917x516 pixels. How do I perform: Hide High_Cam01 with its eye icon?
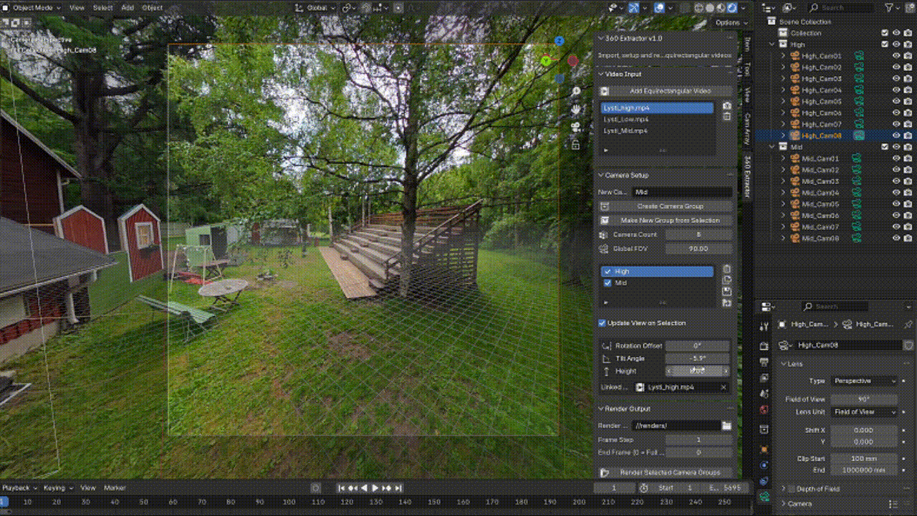(x=896, y=56)
